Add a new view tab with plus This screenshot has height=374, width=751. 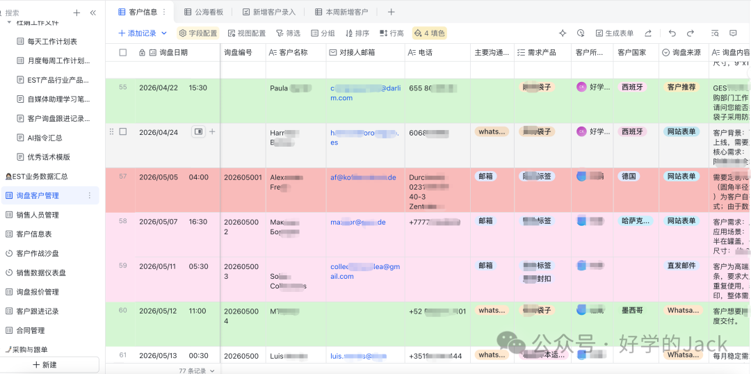(x=391, y=12)
